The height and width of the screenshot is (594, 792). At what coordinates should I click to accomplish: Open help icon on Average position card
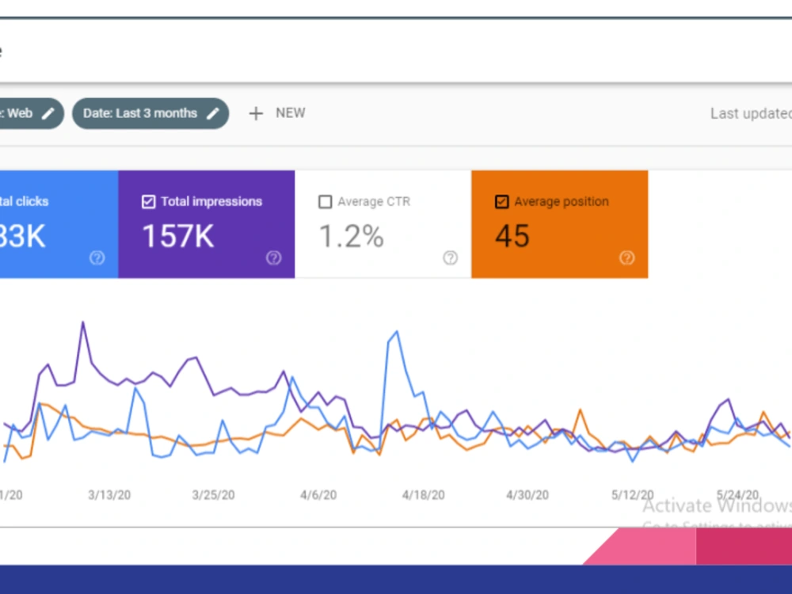[626, 258]
